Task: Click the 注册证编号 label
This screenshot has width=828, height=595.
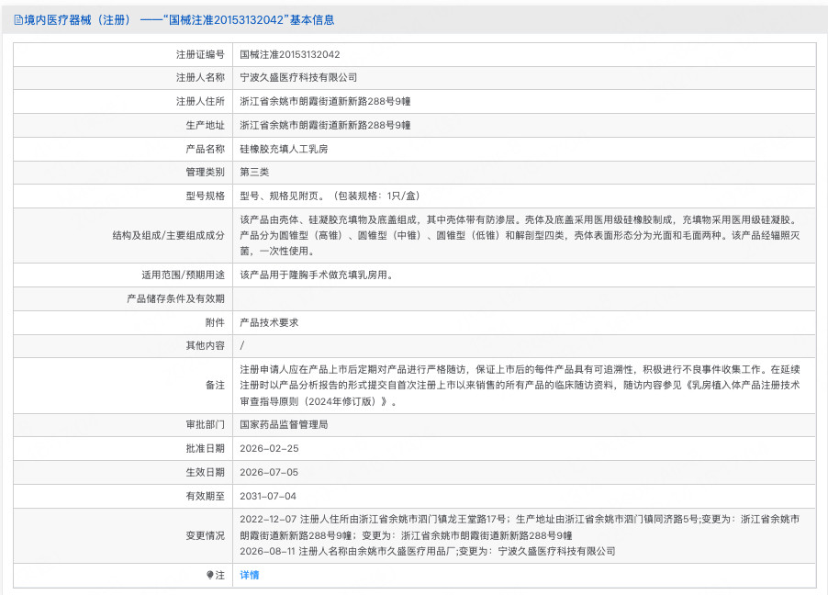Action: [200, 54]
